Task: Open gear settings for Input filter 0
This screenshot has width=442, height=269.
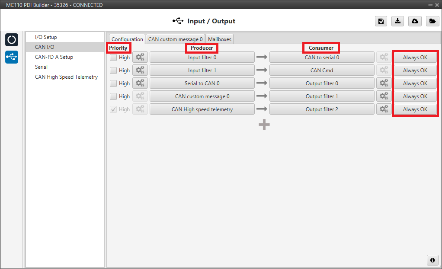Action: [140, 57]
